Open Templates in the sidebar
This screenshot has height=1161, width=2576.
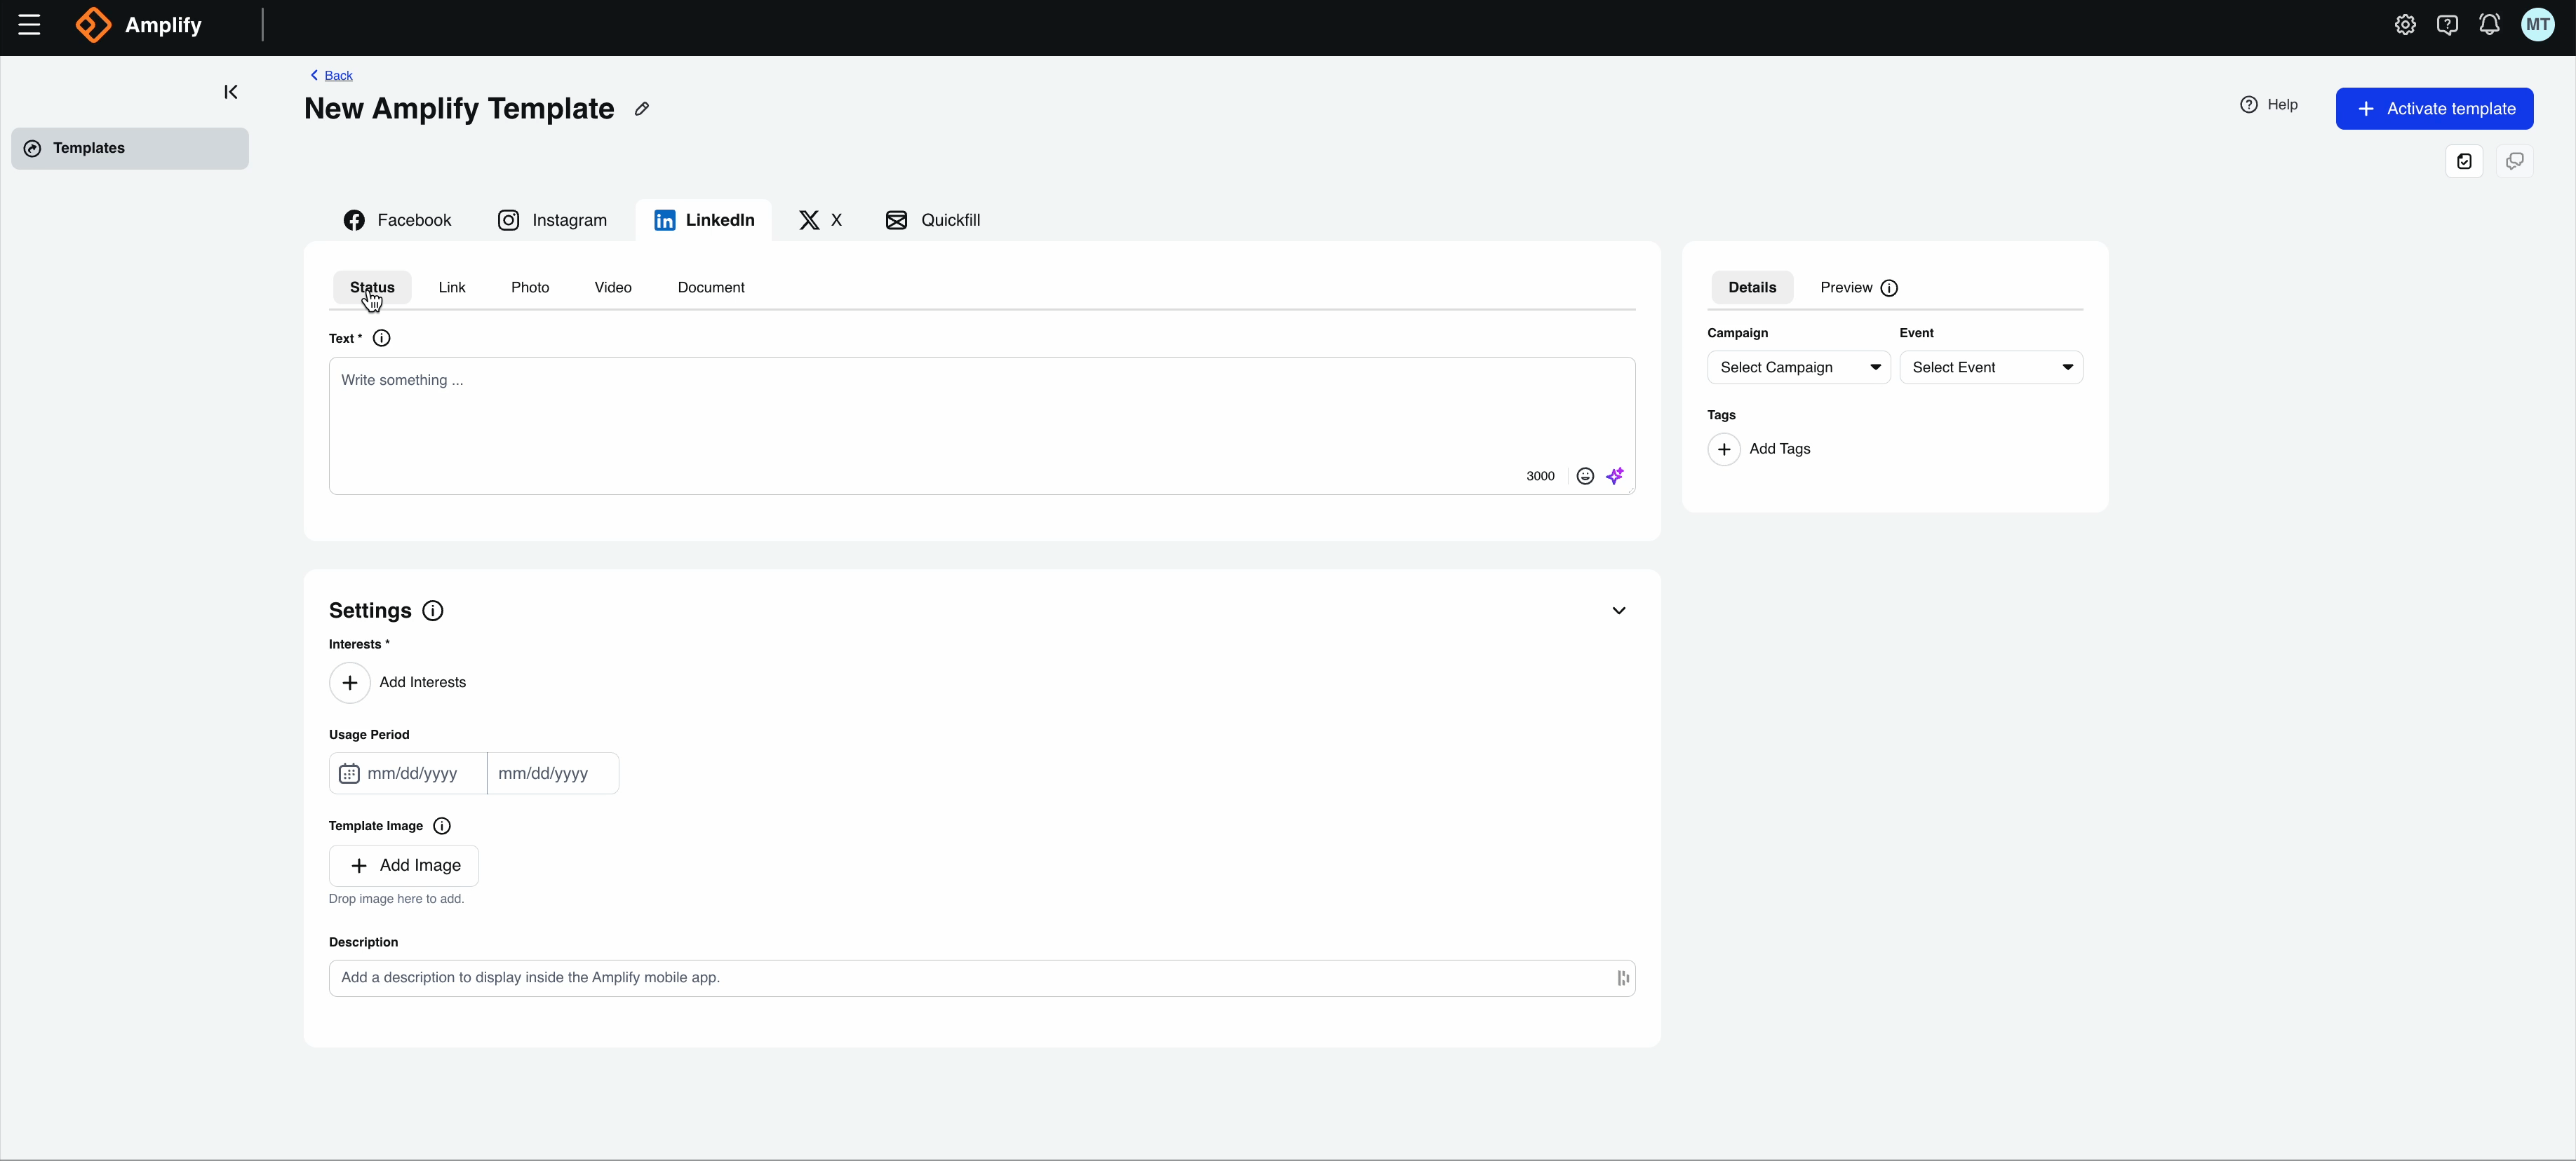(x=130, y=149)
